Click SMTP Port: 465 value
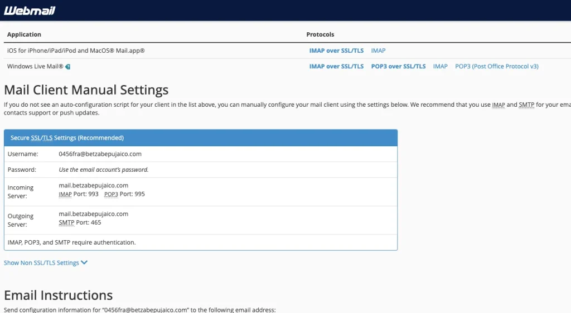 (80, 222)
